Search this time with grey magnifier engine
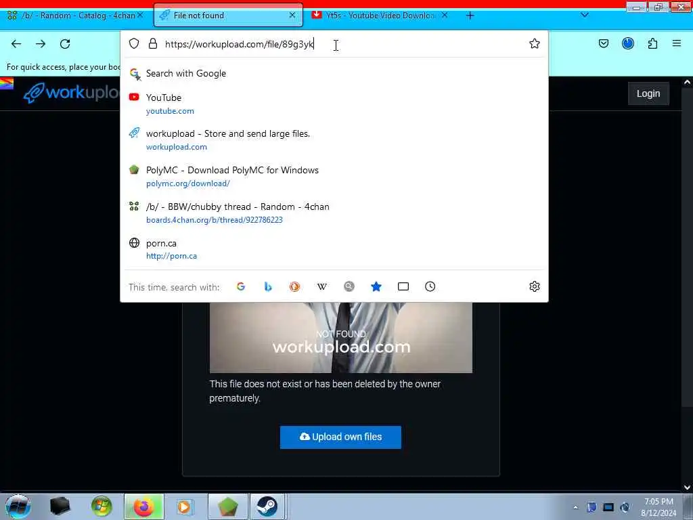This screenshot has height=520, width=693. tap(349, 286)
